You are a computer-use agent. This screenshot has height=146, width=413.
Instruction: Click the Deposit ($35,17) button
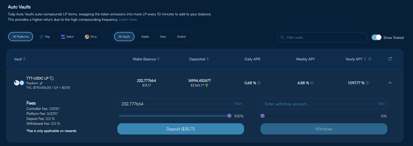pos(180,129)
